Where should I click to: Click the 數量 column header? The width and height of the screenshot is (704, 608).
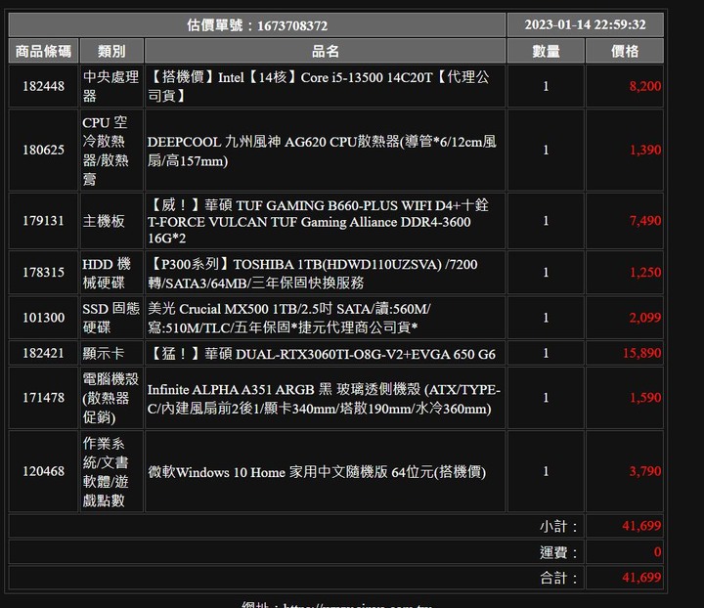[x=546, y=51]
